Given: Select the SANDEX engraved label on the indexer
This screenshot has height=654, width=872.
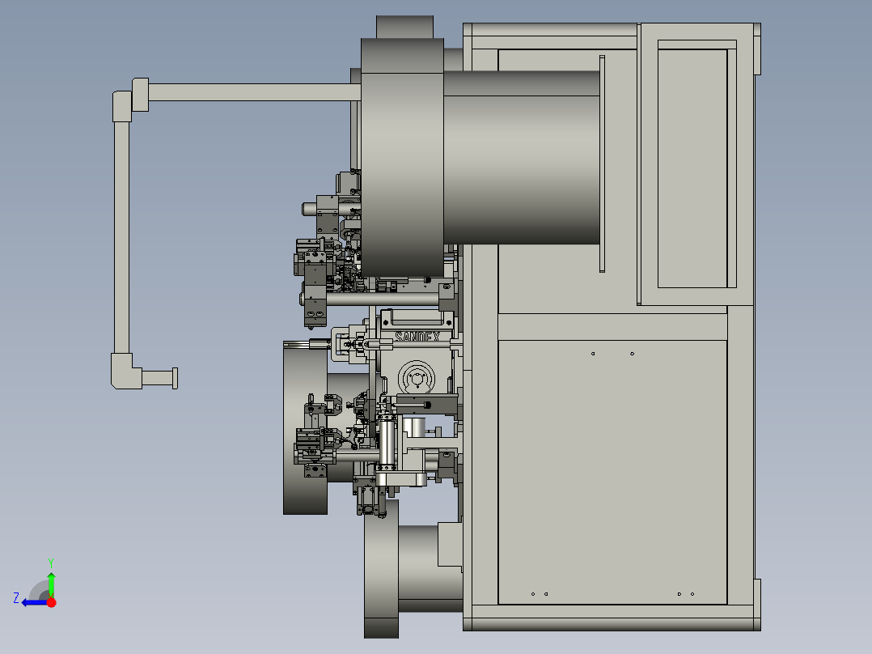Looking at the screenshot, I should tap(417, 337).
